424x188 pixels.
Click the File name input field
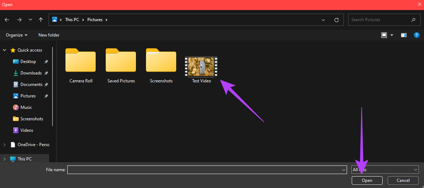(x=207, y=170)
